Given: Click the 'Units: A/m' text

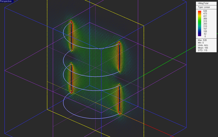Looking at the screenshot, I should 203,45.
